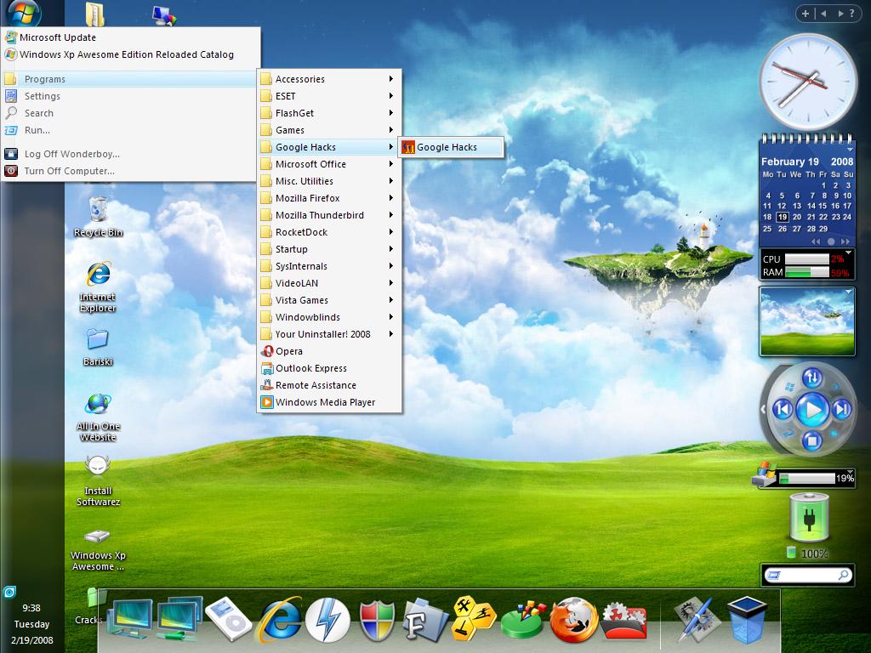Open the Google Hacks shortcut
This screenshot has width=871, height=653.
[x=452, y=146]
